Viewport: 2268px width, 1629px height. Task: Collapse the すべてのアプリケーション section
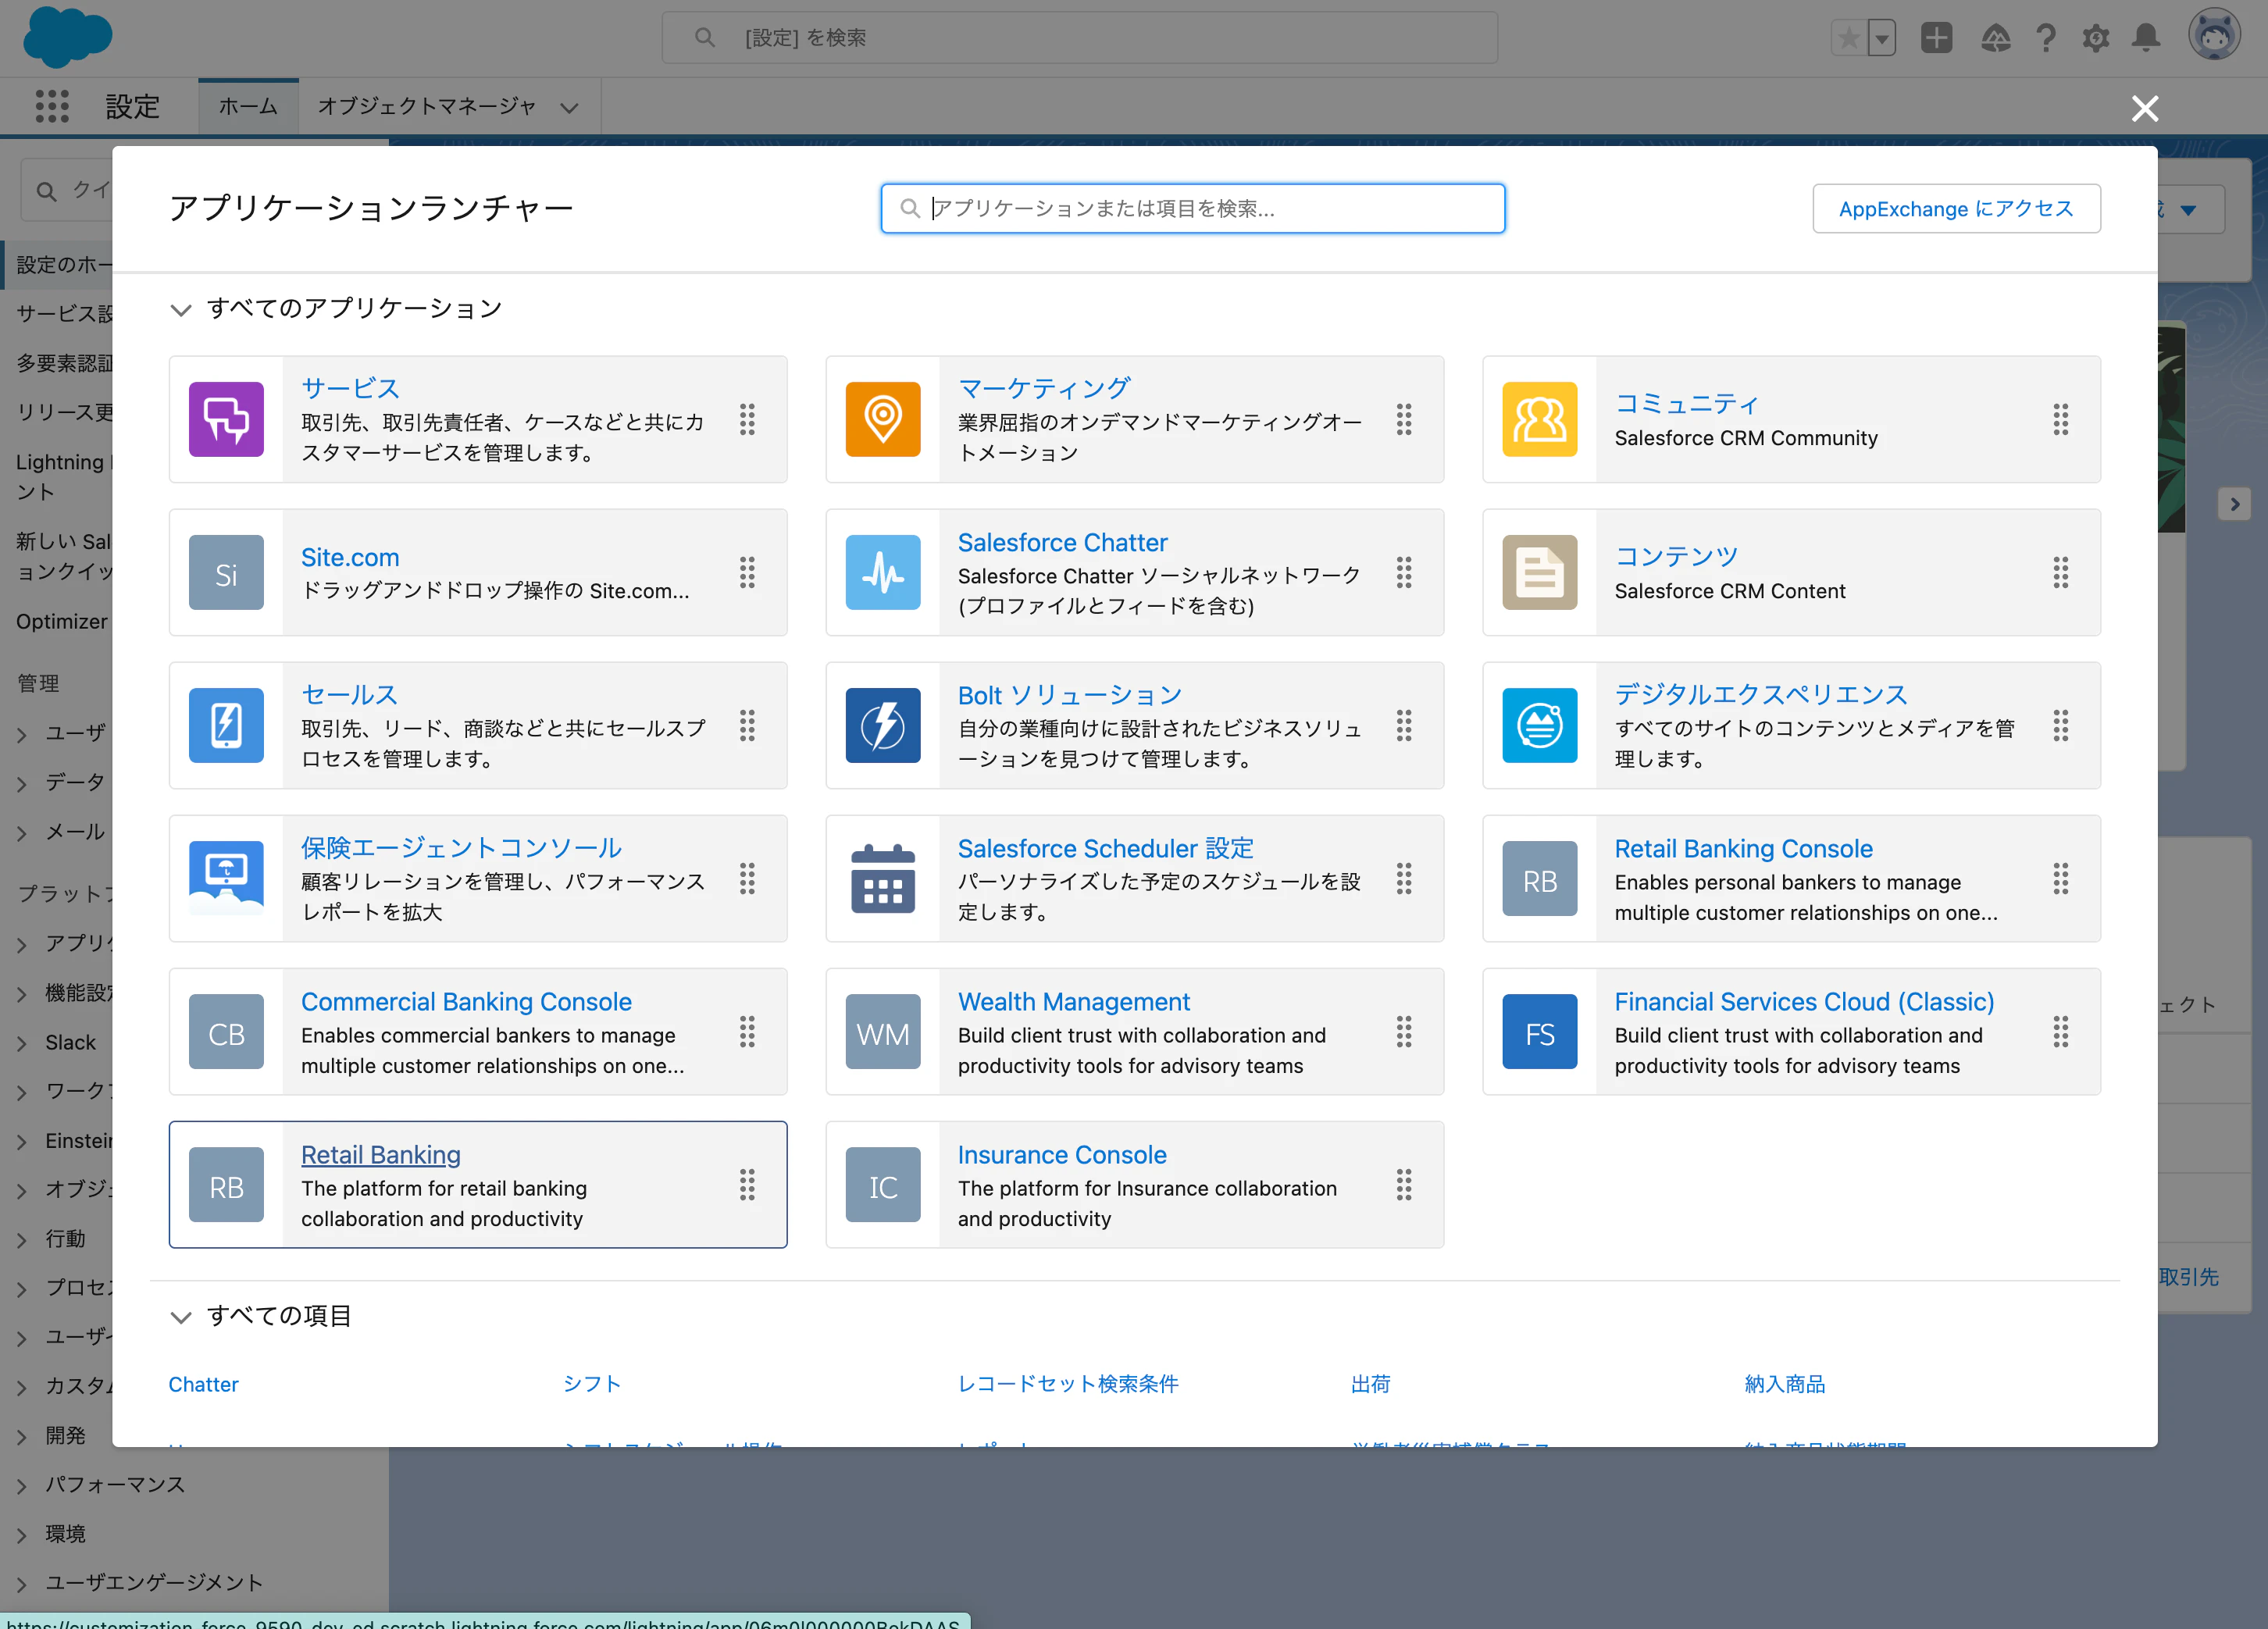181,309
